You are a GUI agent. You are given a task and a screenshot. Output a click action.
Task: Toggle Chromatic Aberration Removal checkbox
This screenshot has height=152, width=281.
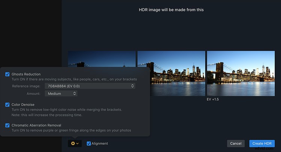pos(7,125)
